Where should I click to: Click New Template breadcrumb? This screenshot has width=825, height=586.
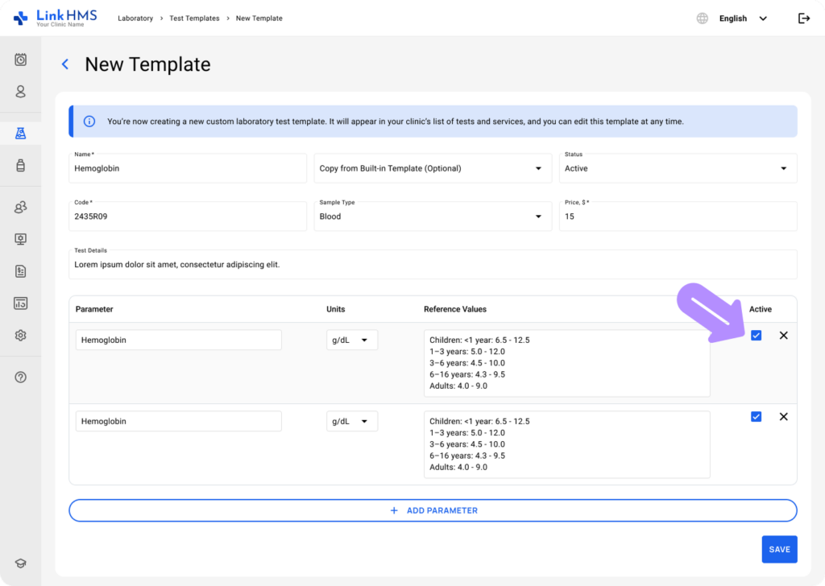point(259,19)
